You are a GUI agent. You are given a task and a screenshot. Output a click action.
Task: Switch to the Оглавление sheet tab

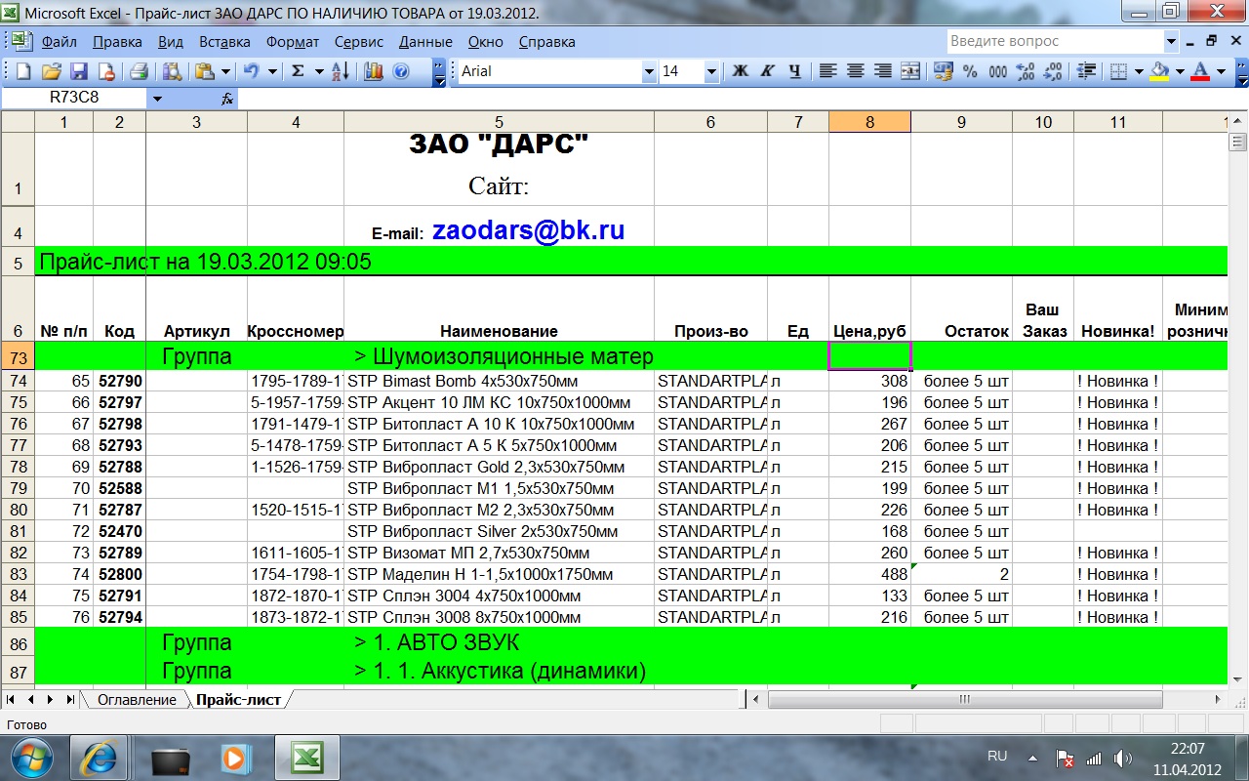coord(137,700)
